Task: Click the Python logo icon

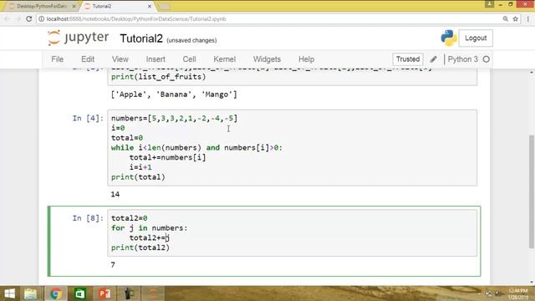Action: tap(448, 38)
